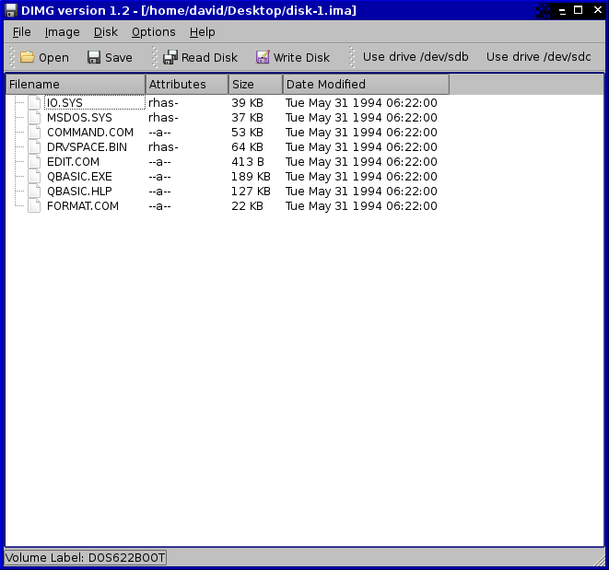Open the Image menu

click(x=62, y=32)
